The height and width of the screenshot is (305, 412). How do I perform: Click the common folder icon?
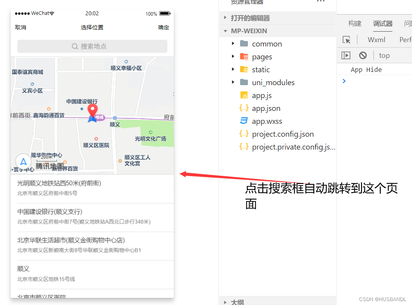pos(244,43)
